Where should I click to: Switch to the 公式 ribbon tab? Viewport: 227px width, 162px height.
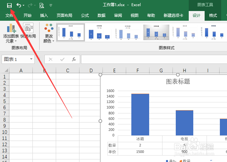tap(85, 15)
